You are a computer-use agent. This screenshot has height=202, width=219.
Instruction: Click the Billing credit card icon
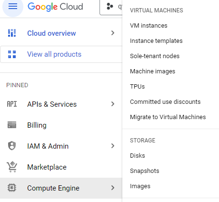[x=12, y=125]
